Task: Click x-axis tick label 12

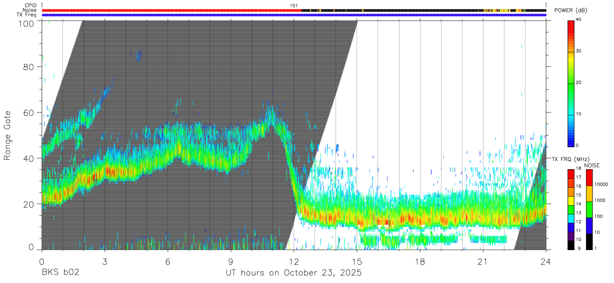Action: click(294, 262)
